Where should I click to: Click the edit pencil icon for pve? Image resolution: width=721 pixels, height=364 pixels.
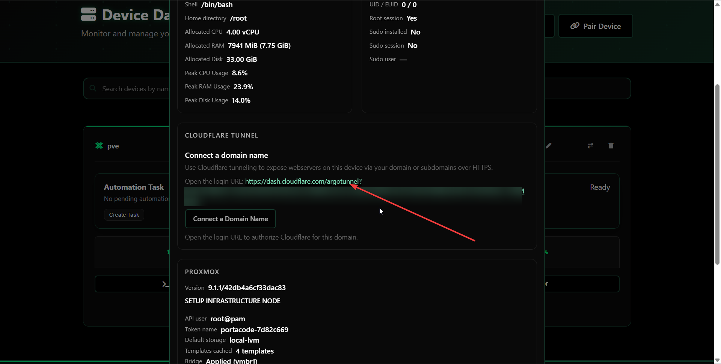pos(549,146)
